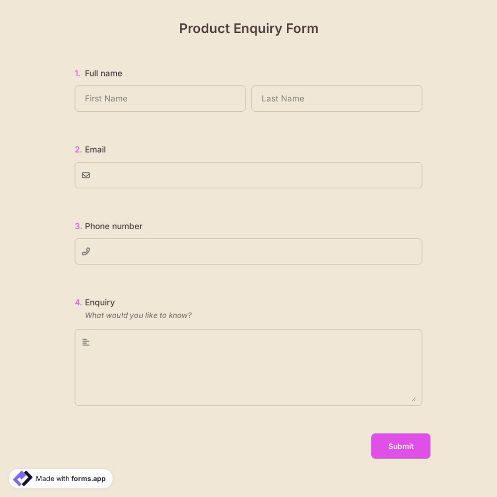
Task: Click inside the Last Name input
Action: coord(336,98)
